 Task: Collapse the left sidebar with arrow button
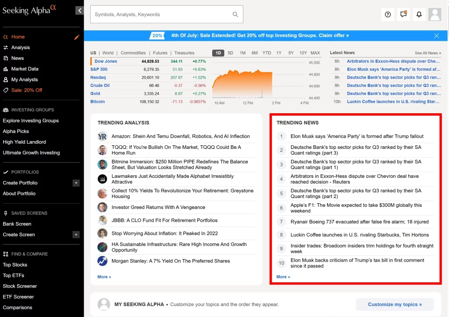(79, 11)
